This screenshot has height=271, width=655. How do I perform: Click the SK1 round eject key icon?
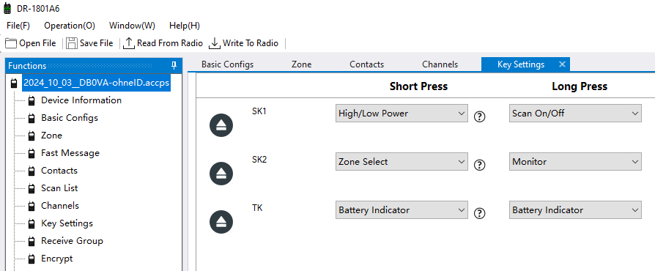click(x=221, y=125)
